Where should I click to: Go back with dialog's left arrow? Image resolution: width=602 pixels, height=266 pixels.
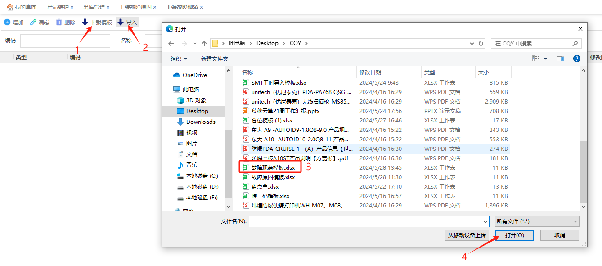171,44
